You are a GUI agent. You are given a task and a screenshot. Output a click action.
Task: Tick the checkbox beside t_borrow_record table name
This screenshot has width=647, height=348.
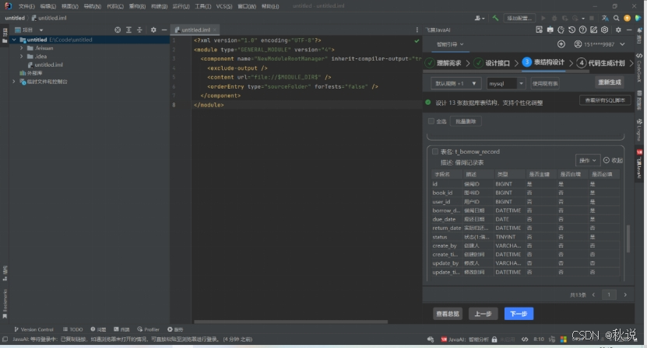point(435,151)
